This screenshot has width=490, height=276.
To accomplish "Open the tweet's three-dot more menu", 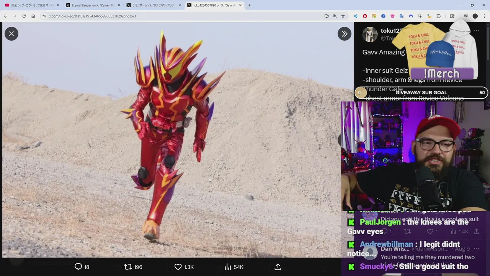I will (477, 31).
